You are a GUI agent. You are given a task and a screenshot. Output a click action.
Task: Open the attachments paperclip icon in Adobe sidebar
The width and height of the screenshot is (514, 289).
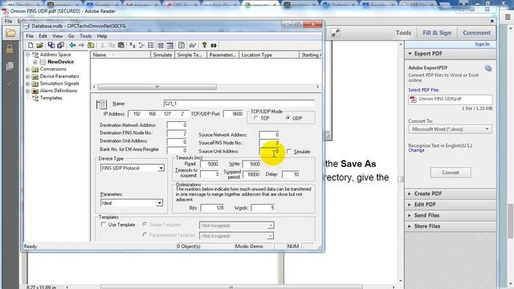pyautogui.click(x=10, y=83)
